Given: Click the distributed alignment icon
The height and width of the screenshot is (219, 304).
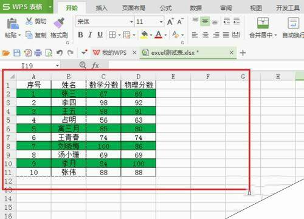Looking at the screenshot, I should (x=236, y=35).
